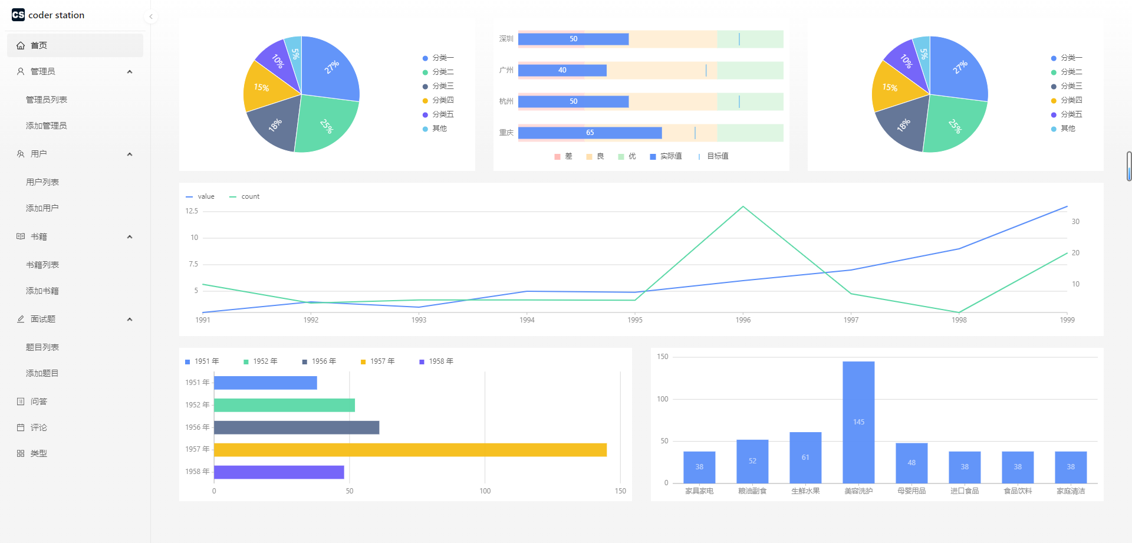The width and height of the screenshot is (1132, 543).
Task: Toggle the 1956 年 legend entry
Action: (319, 361)
